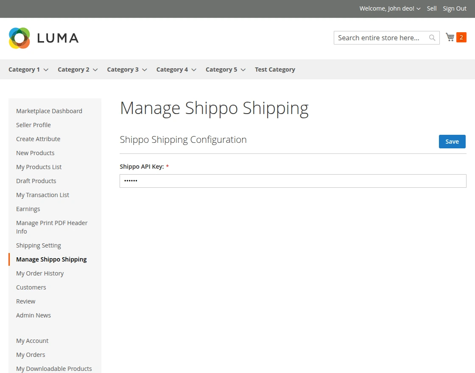Open New Products in sidebar
Screen dimensions: 475x373
(x=35, y=153)
